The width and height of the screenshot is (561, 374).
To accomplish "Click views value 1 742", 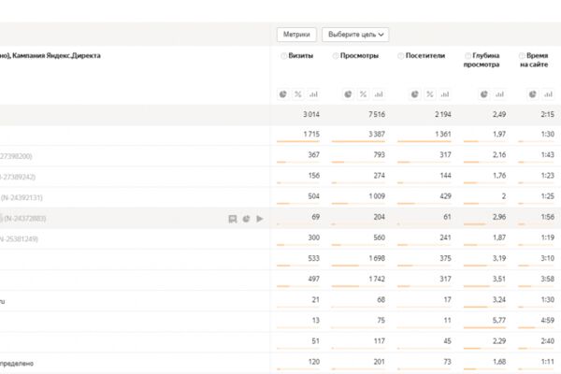I will [x=377, y=279].
